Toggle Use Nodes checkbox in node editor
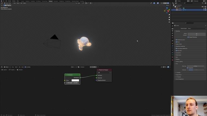 [x=25, y=67]
